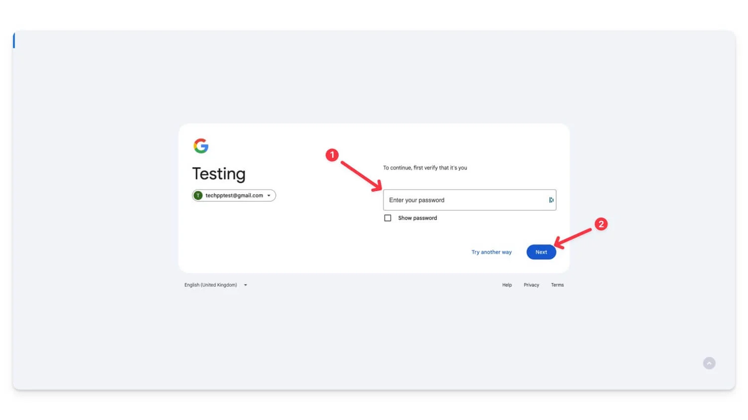
Task: Click the round scroll-to-top arrow button
Action: [x=709, y=363]
